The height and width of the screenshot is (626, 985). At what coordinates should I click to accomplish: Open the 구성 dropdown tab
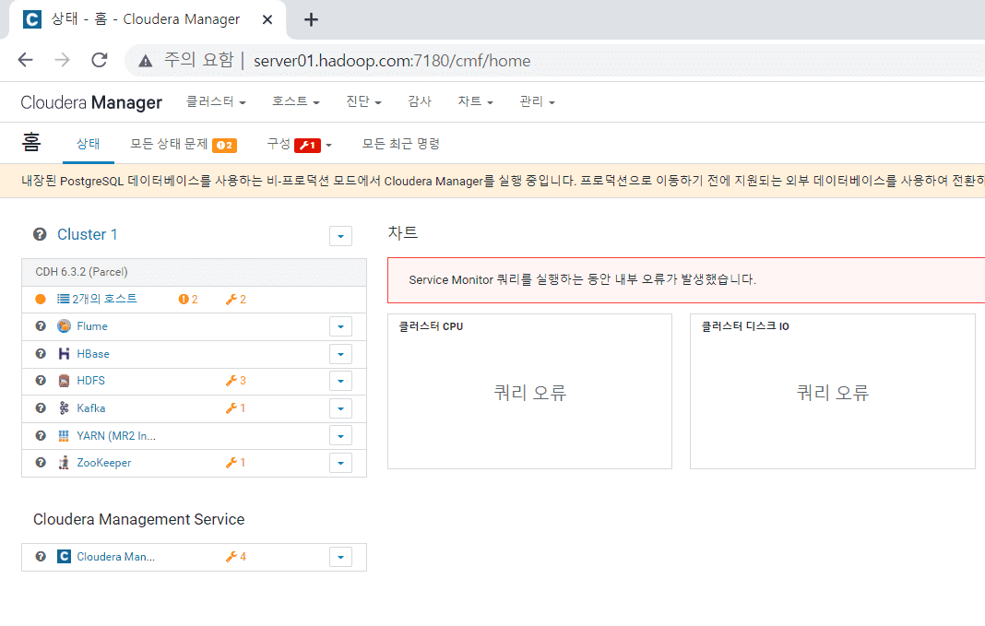[299, 145]
